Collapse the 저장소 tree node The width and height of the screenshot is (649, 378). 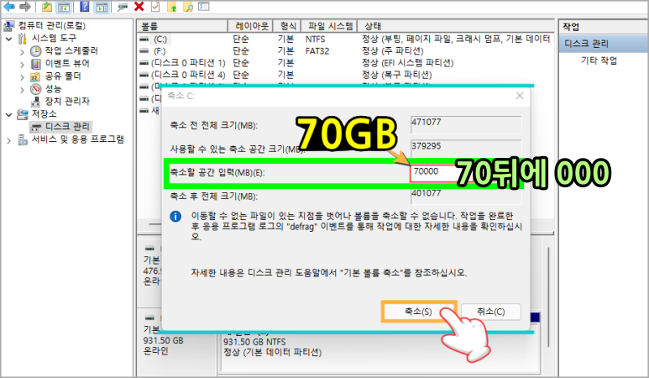point(9,115)
